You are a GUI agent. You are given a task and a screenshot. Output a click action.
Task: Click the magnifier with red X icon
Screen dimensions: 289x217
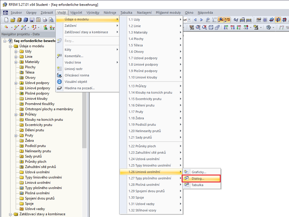pos(205,27)
